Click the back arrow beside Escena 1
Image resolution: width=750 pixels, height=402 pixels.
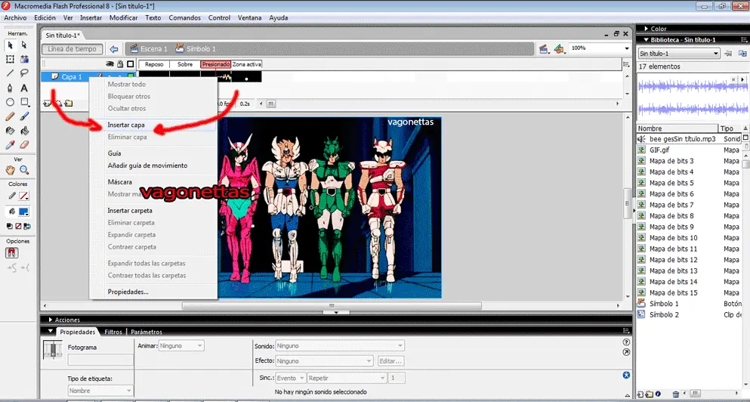(x=114, y=49)
